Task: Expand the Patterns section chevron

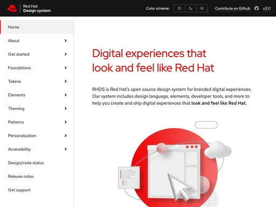Action: pyautogui.click(x=66, y=122)
